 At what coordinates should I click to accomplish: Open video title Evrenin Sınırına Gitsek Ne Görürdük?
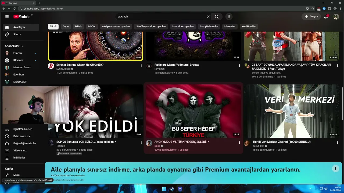click(x=80, y=65)
